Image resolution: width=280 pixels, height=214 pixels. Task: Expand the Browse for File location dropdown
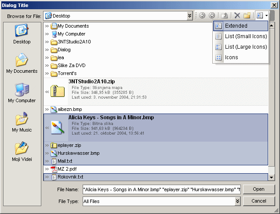[x=189, y=16]
